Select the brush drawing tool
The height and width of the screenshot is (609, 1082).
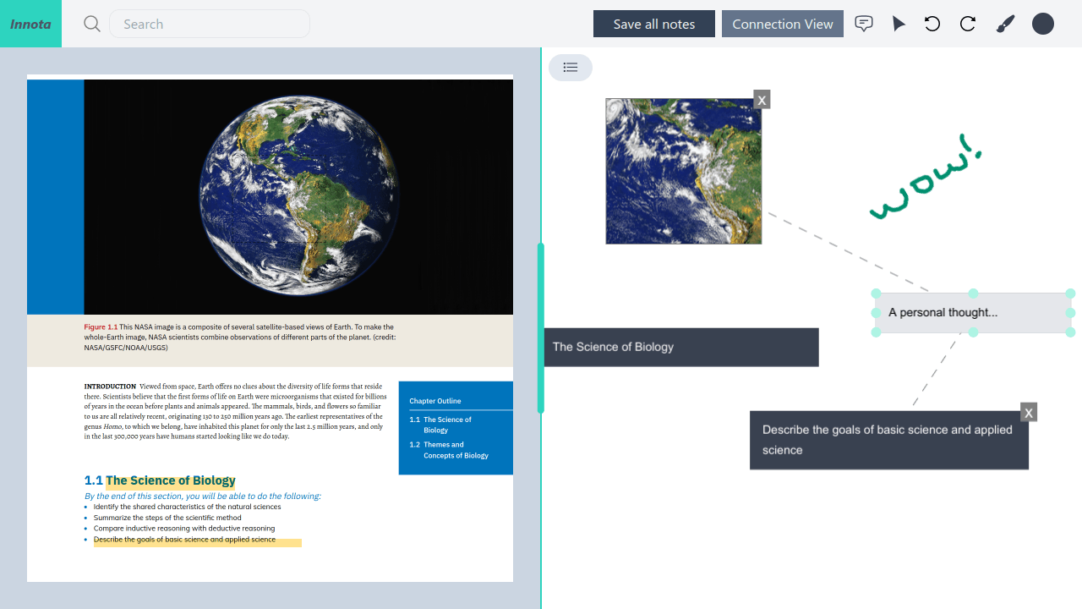1005,24
